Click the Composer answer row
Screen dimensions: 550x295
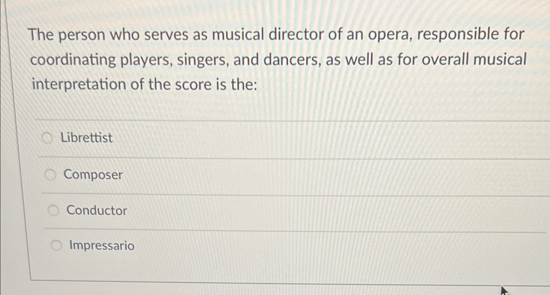pyautogui.click(x=229, y=175)
